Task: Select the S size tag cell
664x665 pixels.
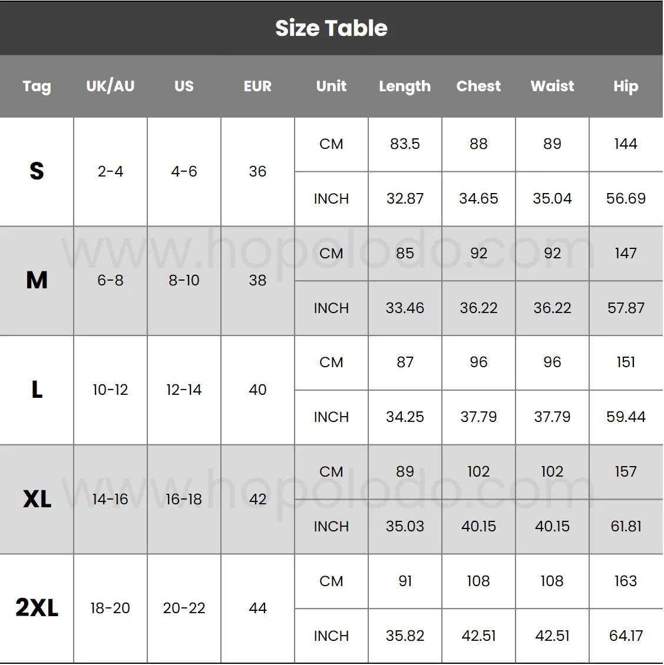Action: click(37, 171)
